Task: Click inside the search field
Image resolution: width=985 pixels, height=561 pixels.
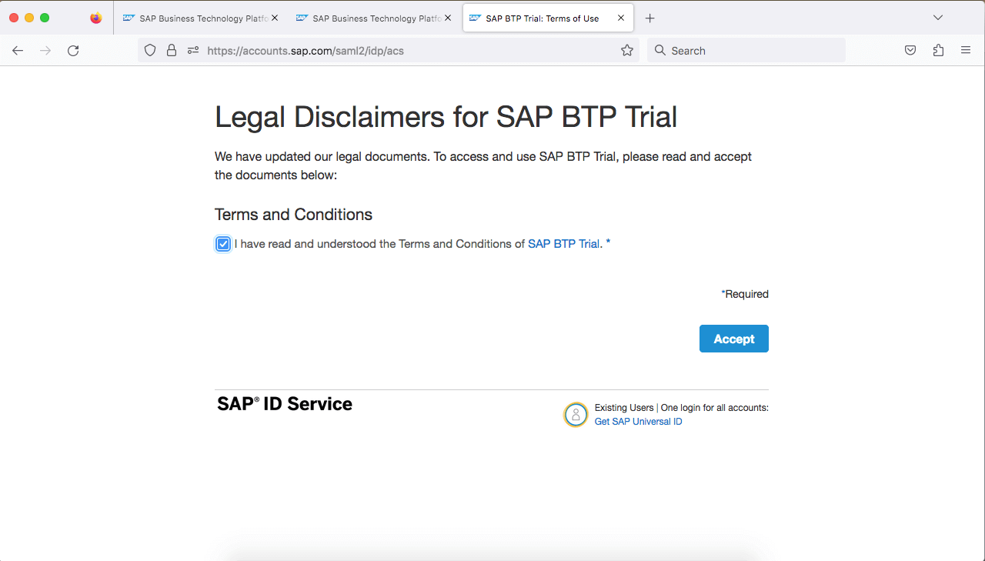Action: 746,50
